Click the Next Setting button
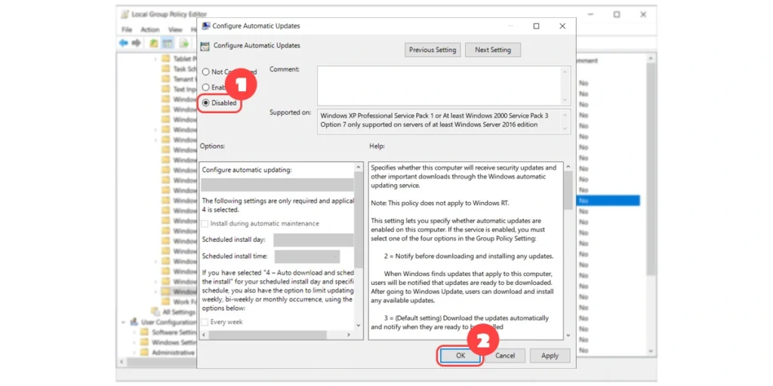 point(492,50)
